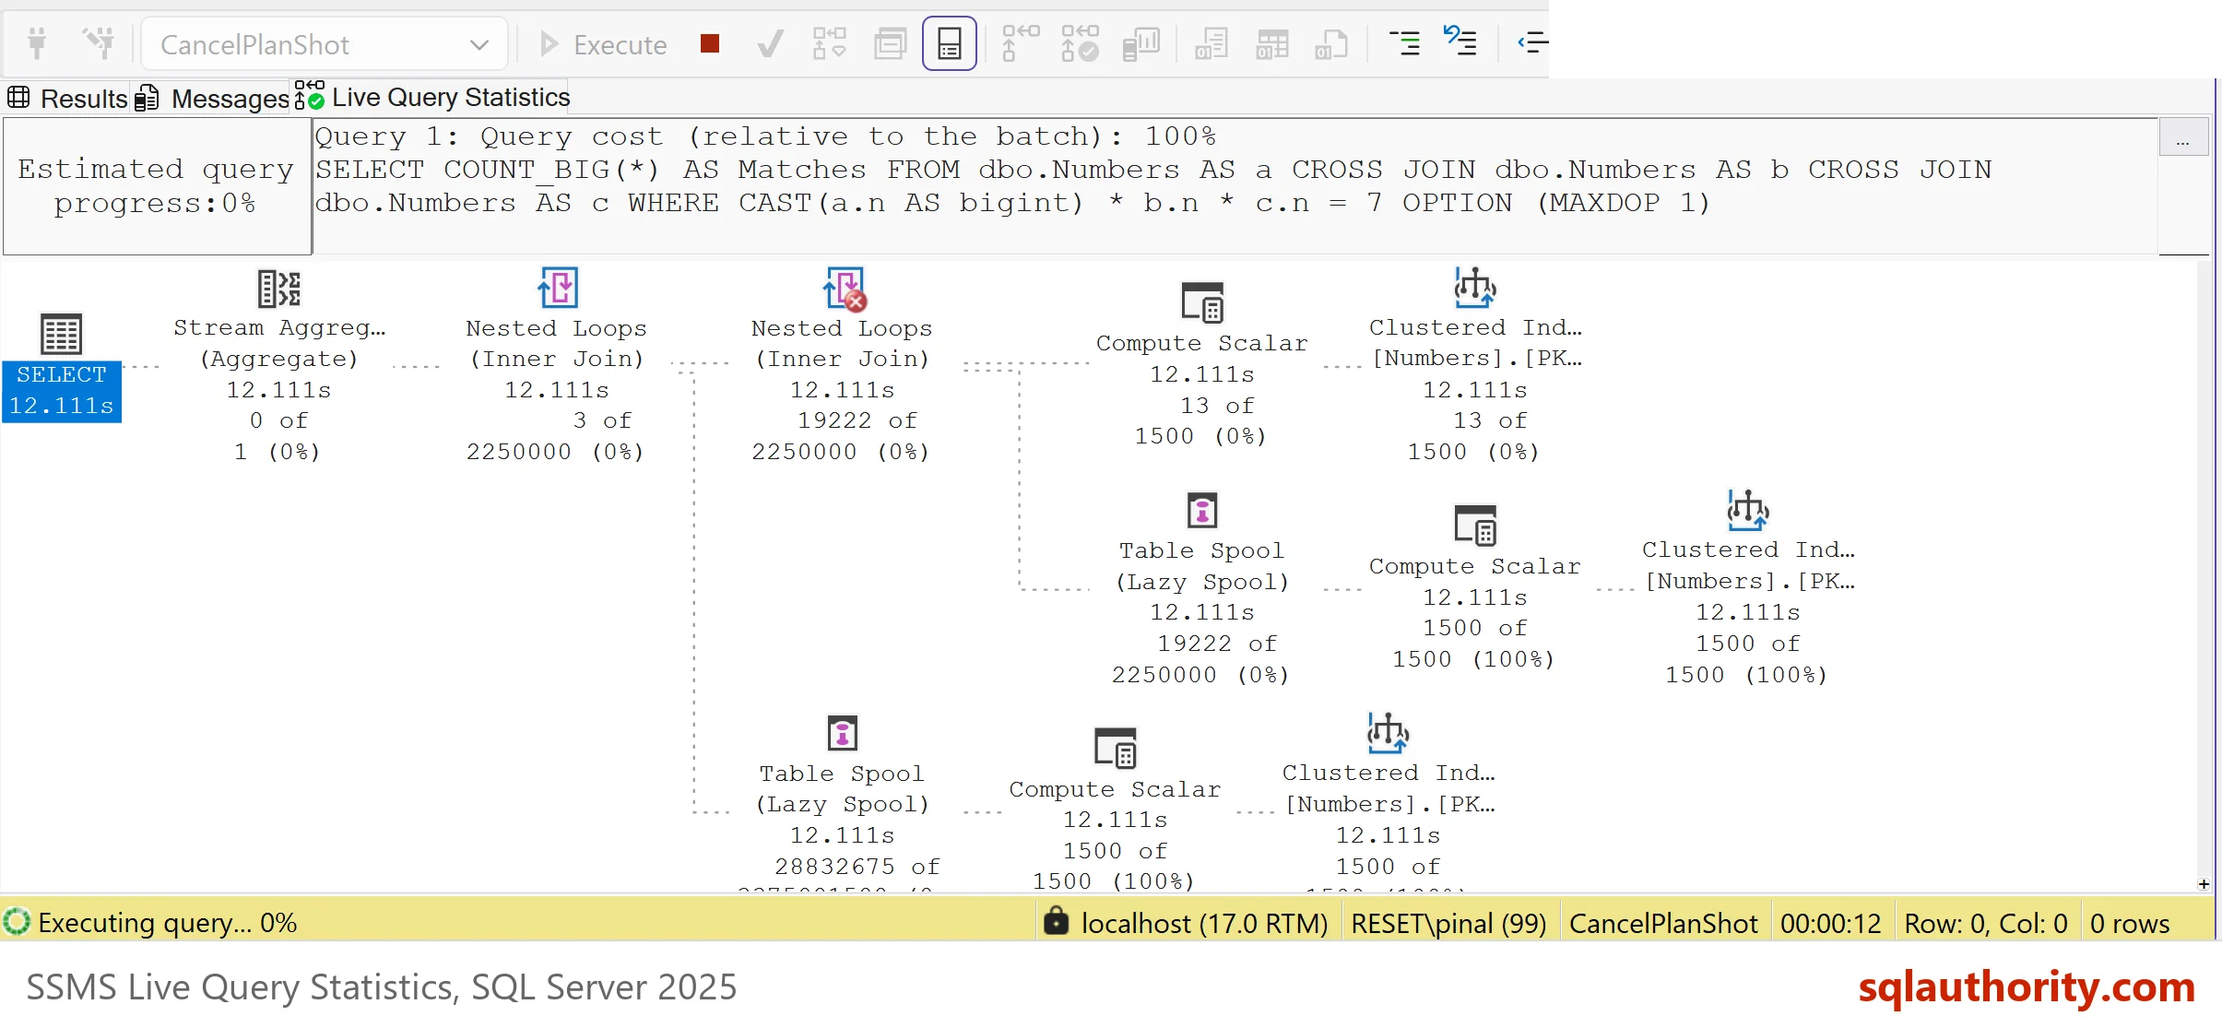This screenshot has width=2222, height=1028.
Task: Click the RESET\pinal (99) status entry
Action: point(1448,923)
